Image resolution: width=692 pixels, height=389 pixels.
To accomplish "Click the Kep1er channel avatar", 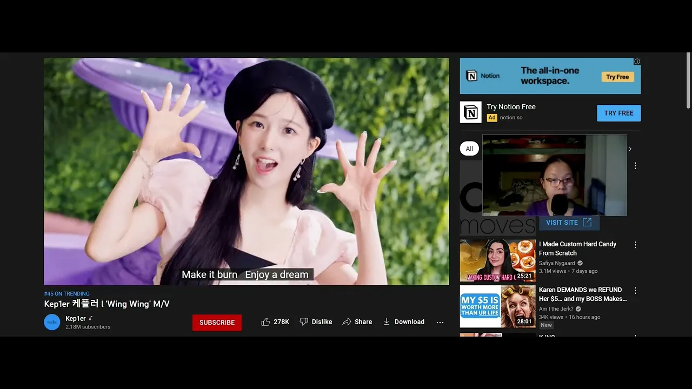I will (x=52, y=322).
